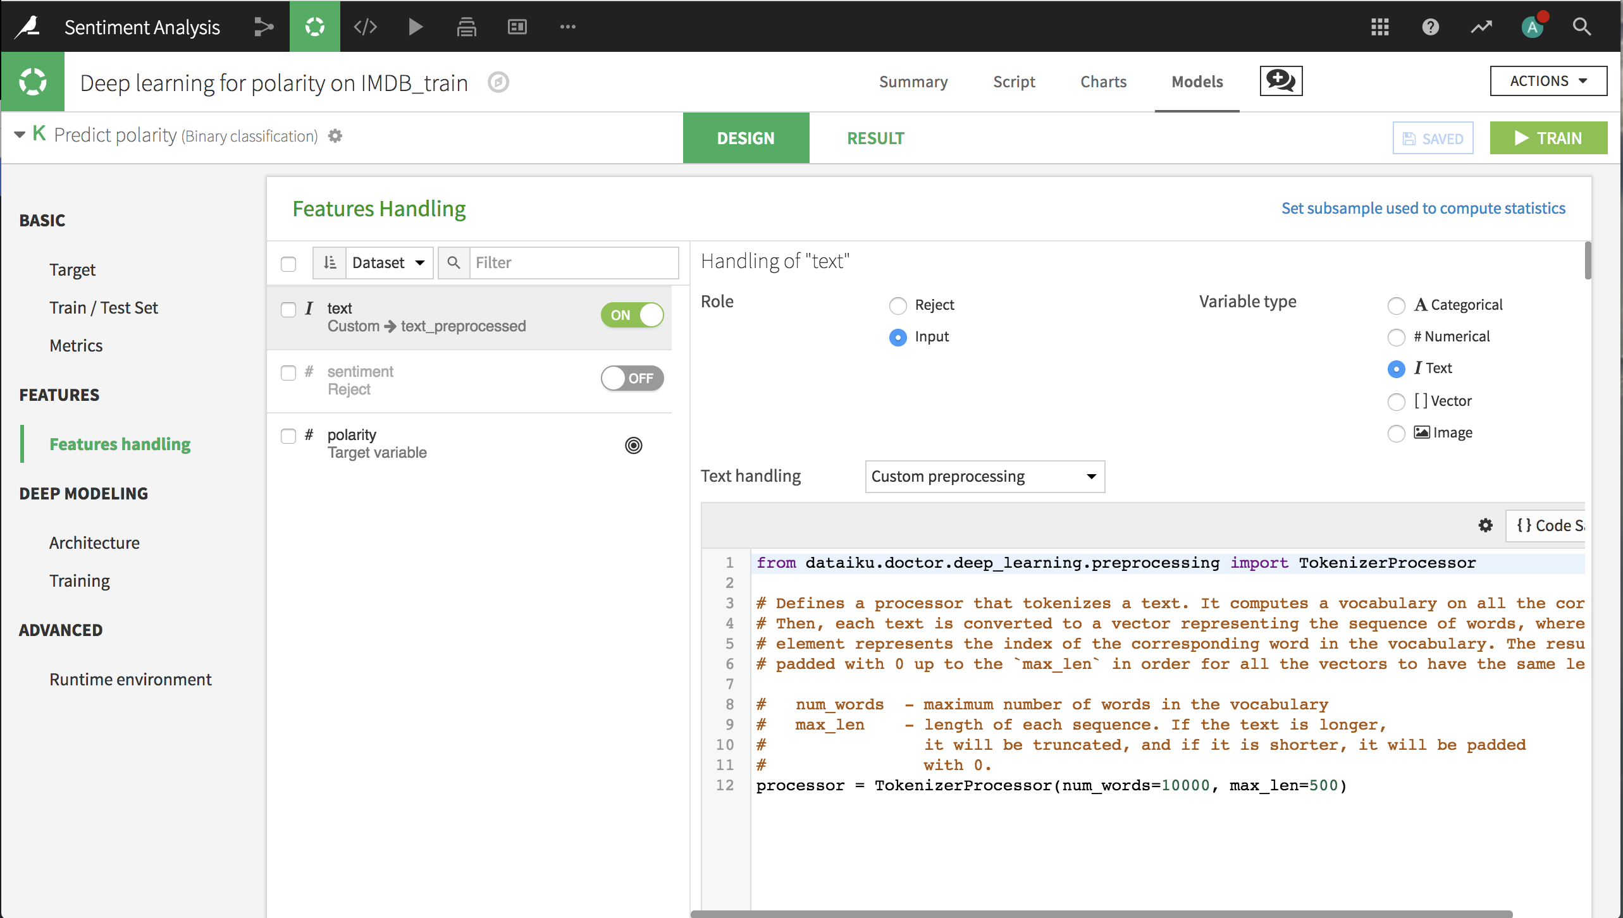The width and height of the screenshot is (1623, 918).
Task: Open the Architecture section
Action: (94, 543)
